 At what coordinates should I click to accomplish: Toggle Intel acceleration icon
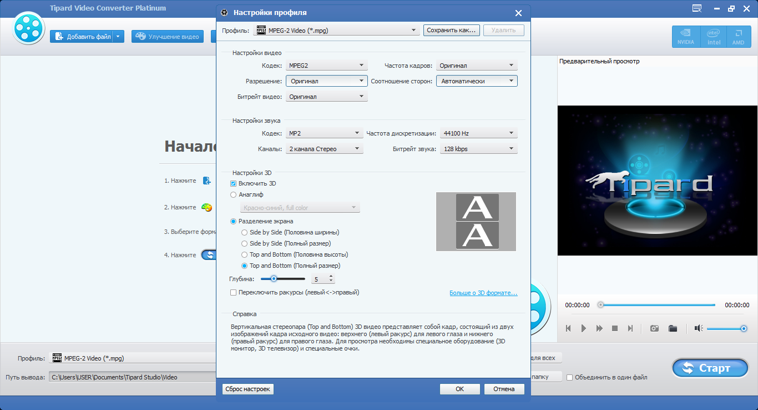click(x=714, y=37)
